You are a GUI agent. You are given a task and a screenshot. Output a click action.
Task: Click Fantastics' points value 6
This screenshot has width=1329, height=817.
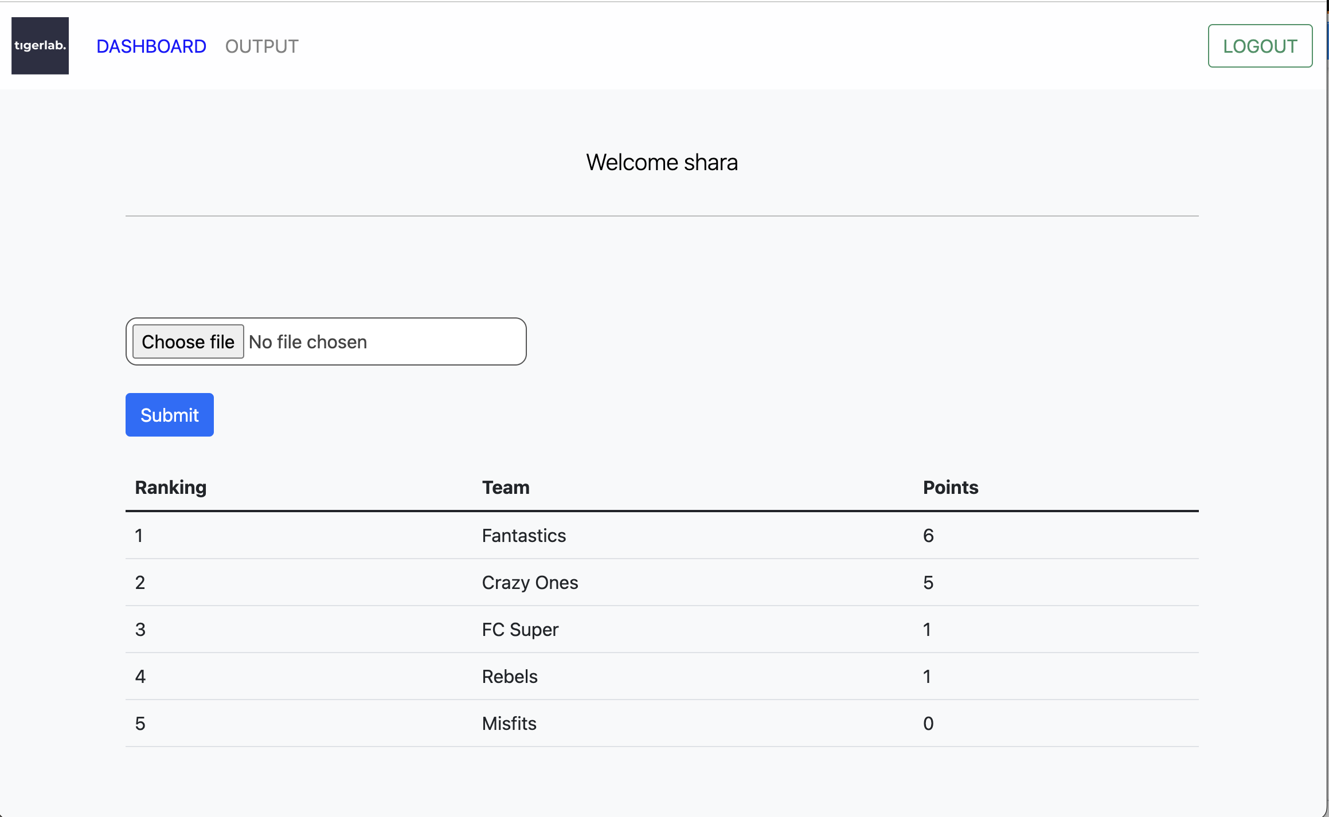tap(928, 536)
